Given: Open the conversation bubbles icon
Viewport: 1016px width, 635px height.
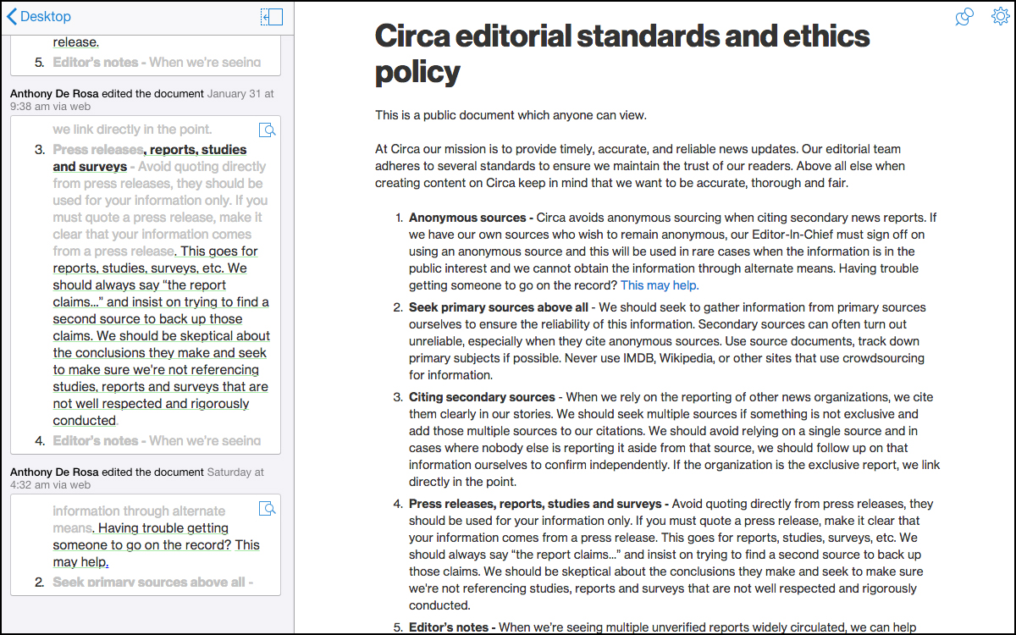Looking at the screenshot, I should [964, 17].
